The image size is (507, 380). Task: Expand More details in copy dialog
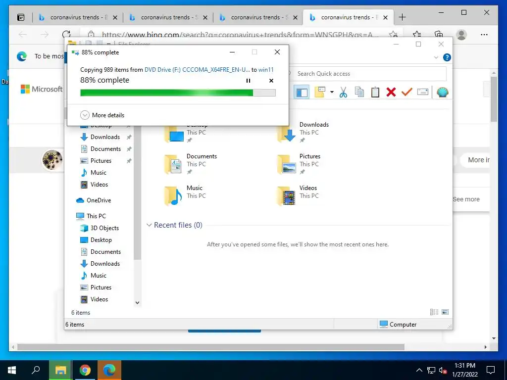click(x=102, y=115)
